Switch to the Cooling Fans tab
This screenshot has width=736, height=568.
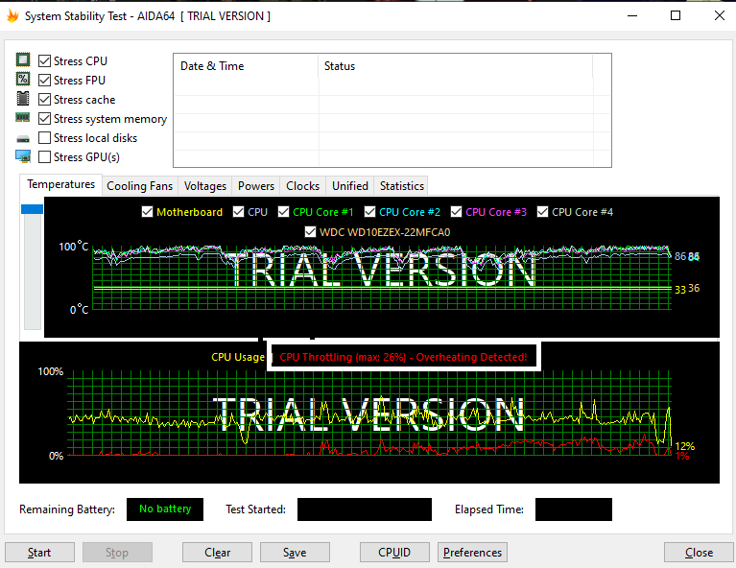[139, 186]
